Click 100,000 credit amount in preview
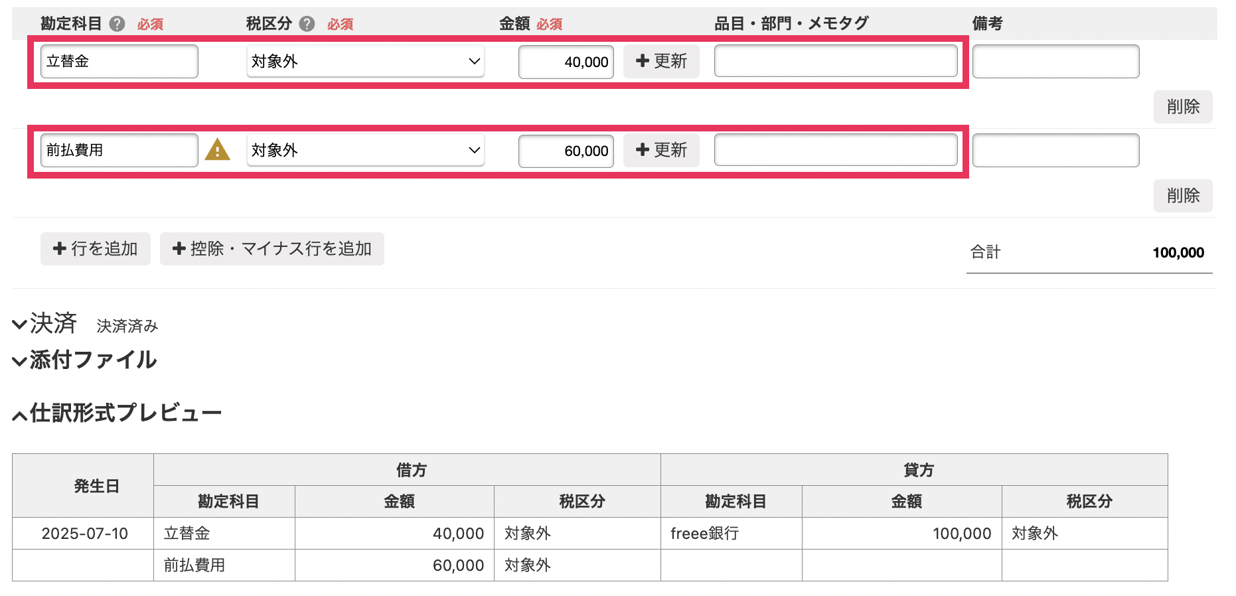 coord(902,534)
